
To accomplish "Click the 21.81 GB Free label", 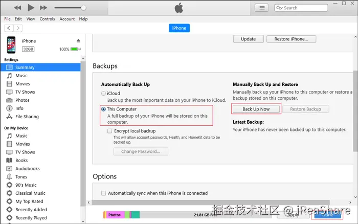I will (206, 215).
